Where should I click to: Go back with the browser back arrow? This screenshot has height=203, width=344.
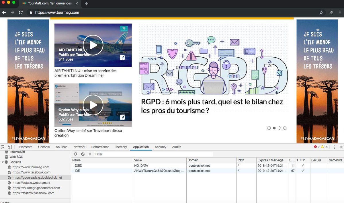point(4,13)
